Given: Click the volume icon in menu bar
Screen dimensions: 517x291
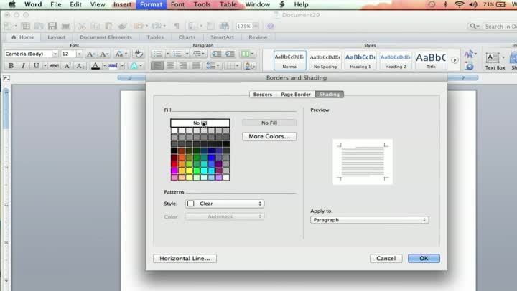Looking at the screenshot, I should [472, 4].
